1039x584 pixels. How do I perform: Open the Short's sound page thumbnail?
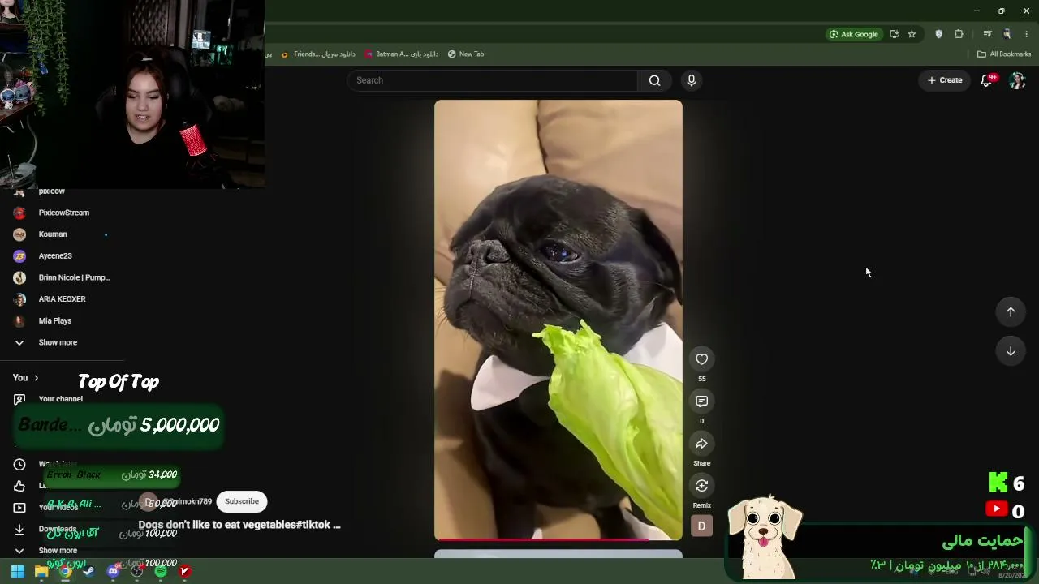click(x=701, y=526)
